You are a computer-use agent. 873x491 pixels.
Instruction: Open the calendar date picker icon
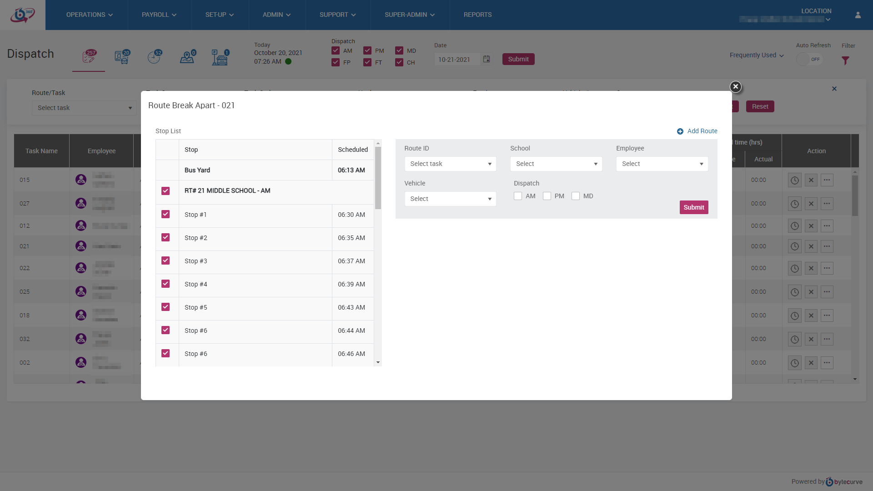pyautogui.click(x=487, y=59)
